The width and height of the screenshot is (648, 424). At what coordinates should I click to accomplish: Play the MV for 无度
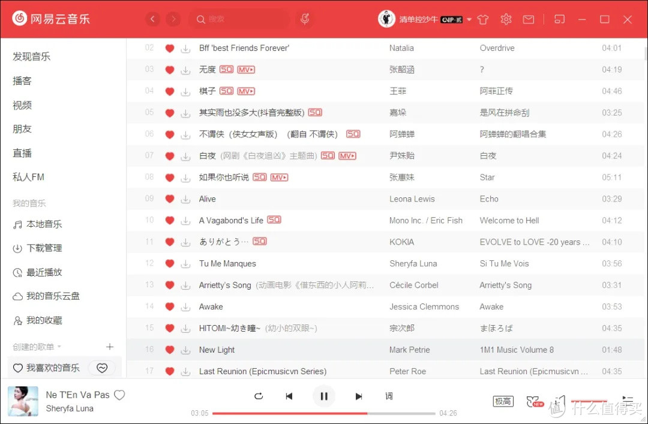(246, 70)
